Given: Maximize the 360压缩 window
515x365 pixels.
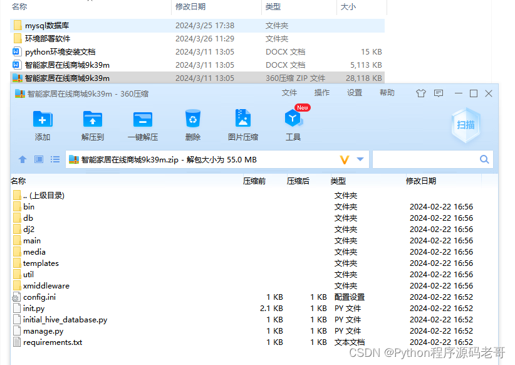Looking at the screenshot, I should tap(474, 93).
